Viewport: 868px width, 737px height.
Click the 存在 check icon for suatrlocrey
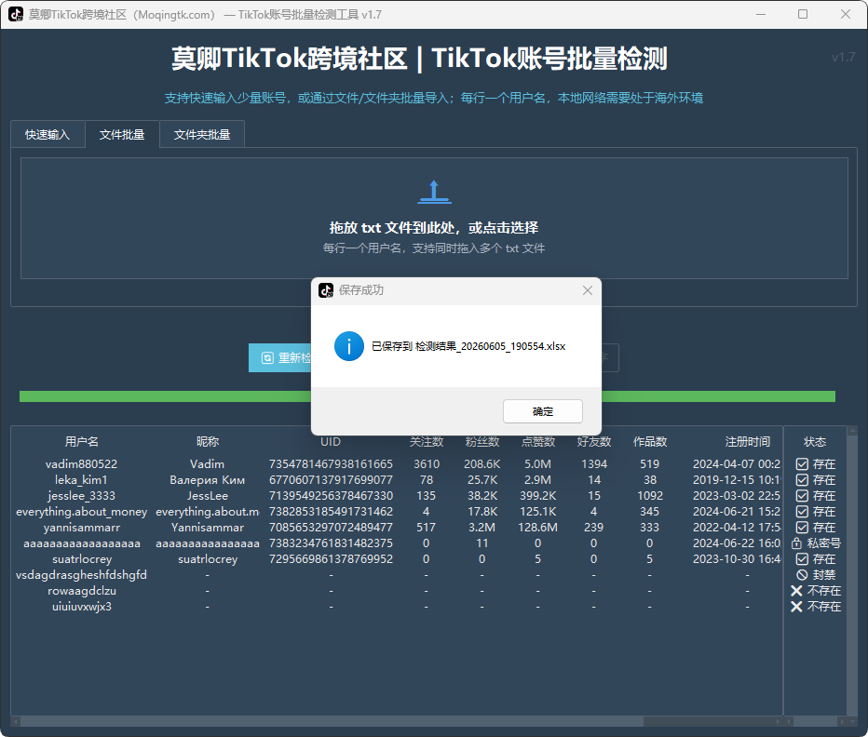point(802,559)
